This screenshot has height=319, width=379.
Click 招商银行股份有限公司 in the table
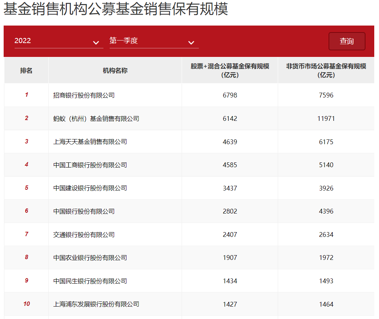[84, 95]
